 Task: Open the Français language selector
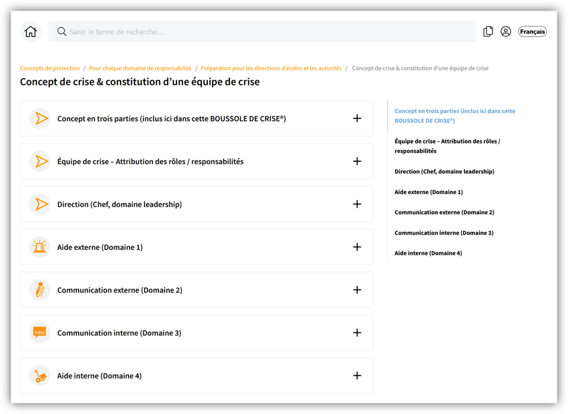532,31
